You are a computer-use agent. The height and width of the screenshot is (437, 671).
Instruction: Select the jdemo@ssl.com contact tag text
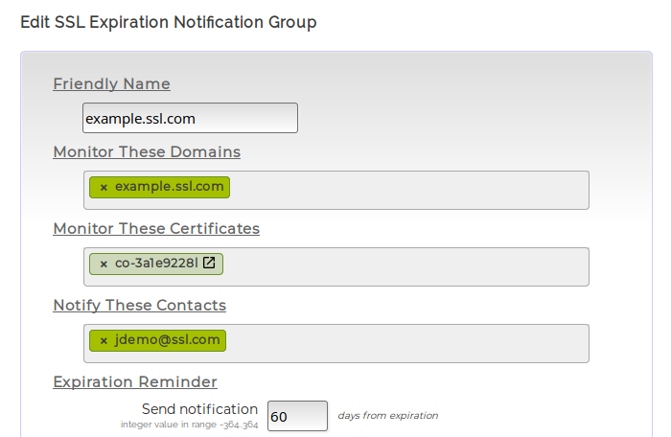tap(167, 340)
